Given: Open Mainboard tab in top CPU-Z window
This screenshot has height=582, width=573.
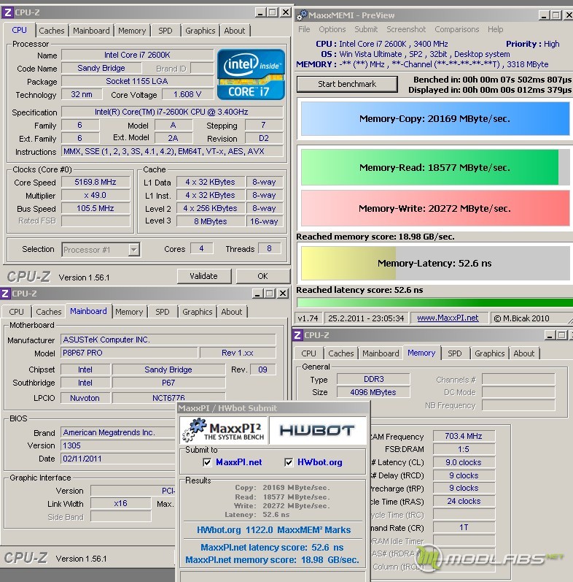Looking at the screenshot, I should pyautogui.click(x=91, y=31).
